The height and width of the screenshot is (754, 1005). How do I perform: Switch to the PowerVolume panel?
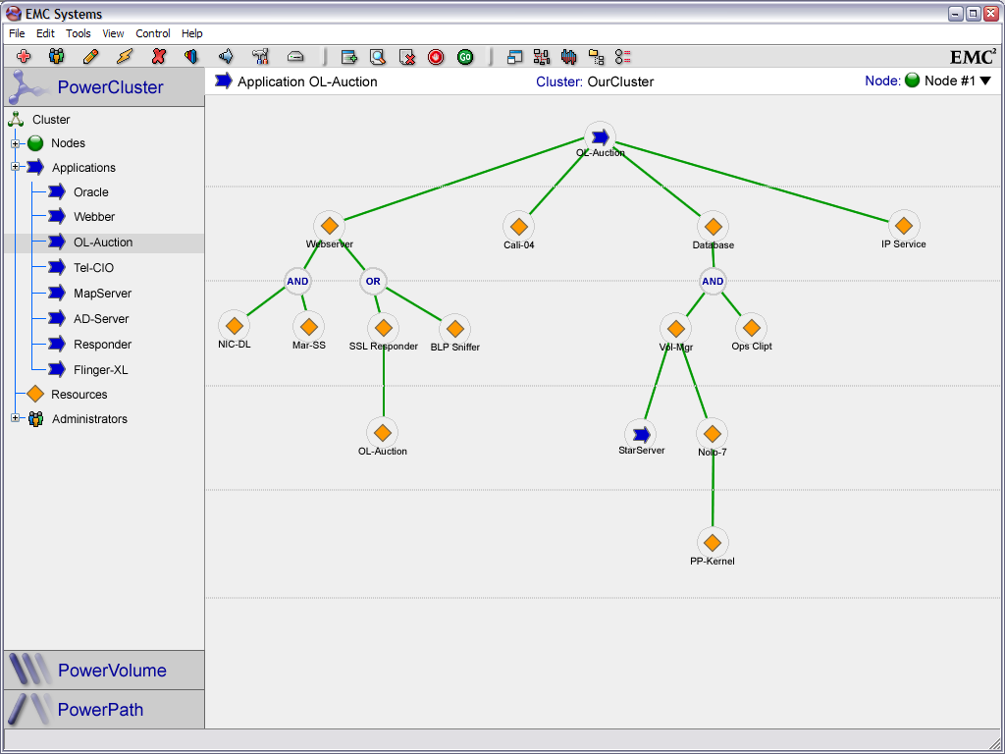tap(104, 670)
